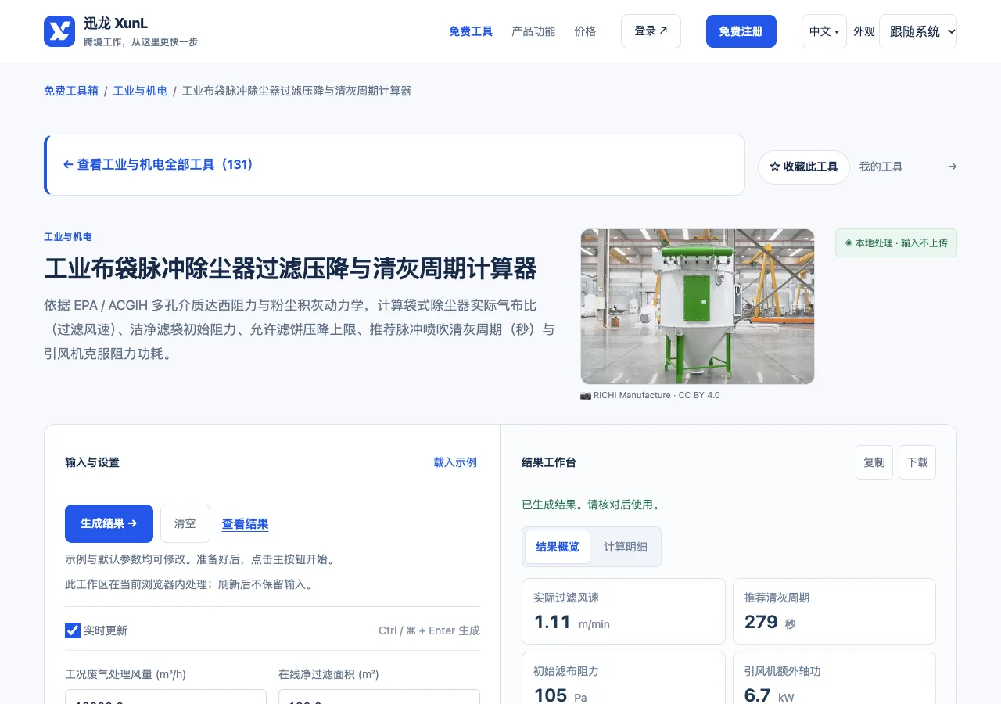The height and width of the screenshot is (704, 1001).
Task: Click the 工业与机电 category label above title
Action: pos(68,237)
